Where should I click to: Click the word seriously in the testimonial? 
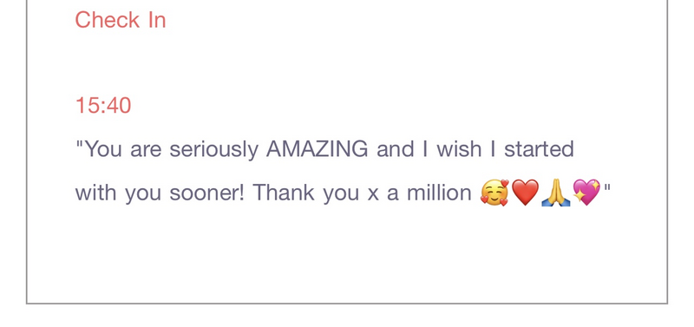click(x=213, y=149)
